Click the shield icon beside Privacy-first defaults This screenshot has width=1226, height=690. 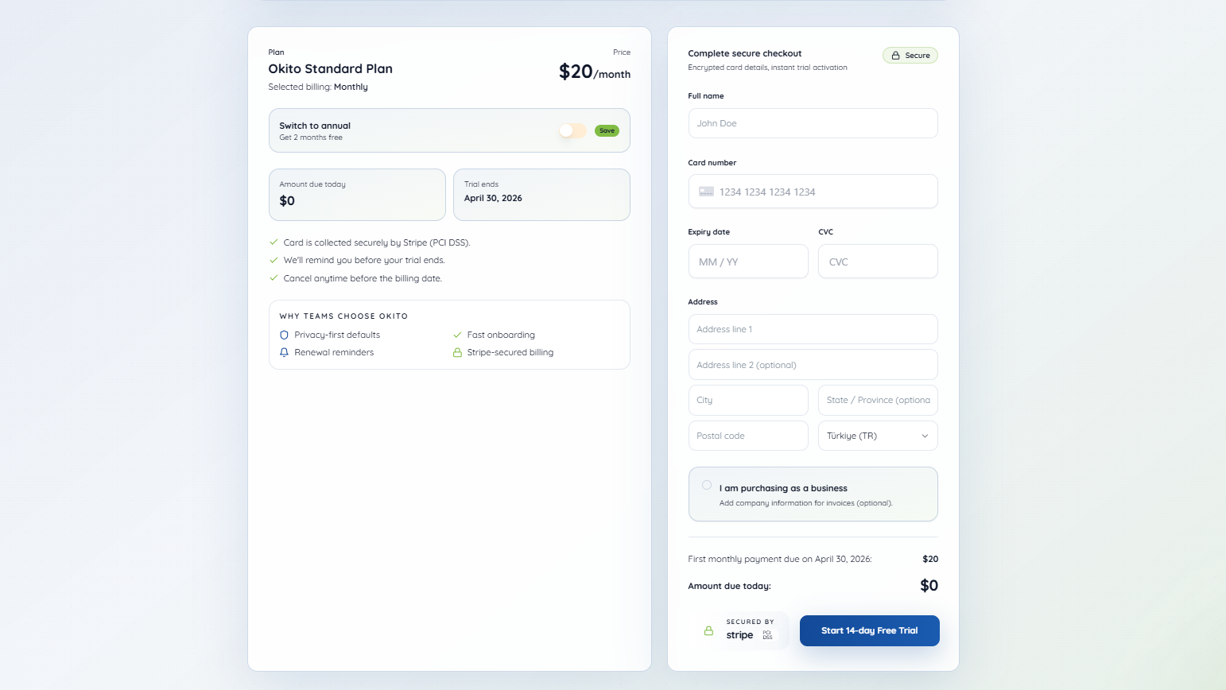[x=284, y=335]
